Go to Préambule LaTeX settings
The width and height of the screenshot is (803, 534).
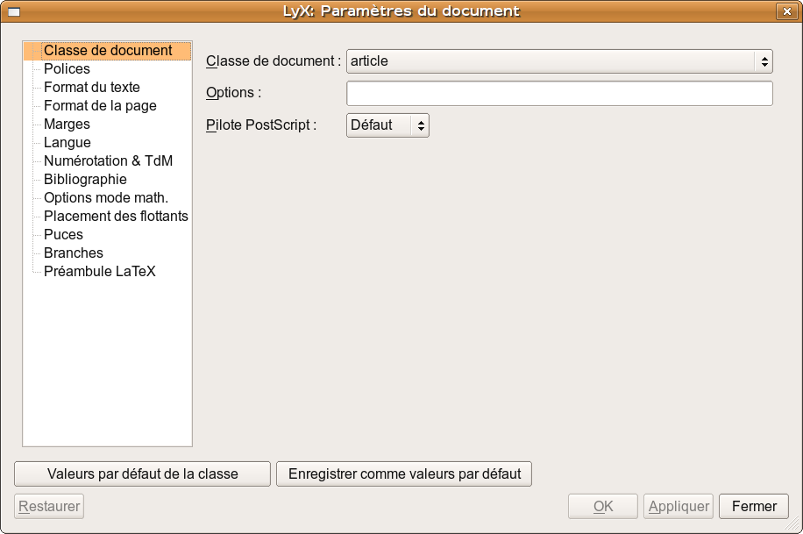tap(99, 271)
